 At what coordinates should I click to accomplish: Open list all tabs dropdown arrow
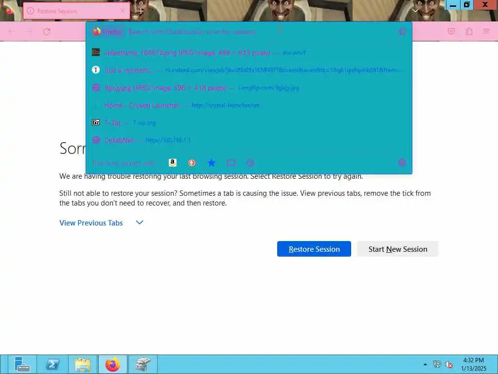415,11
